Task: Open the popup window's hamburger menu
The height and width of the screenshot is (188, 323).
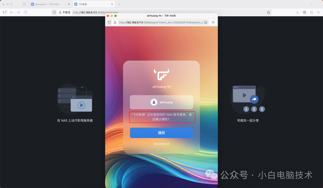Action: [213, 22]
